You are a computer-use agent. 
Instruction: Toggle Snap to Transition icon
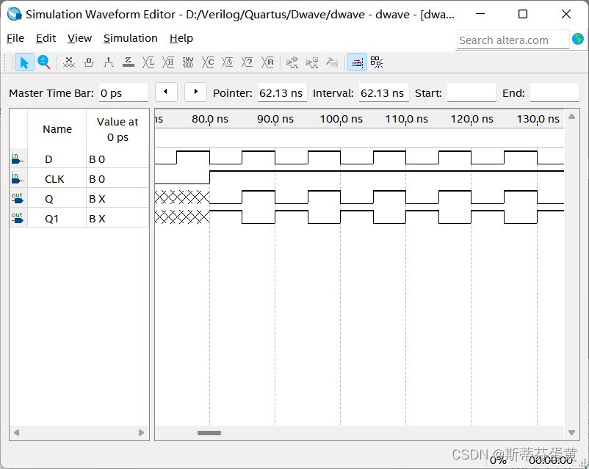tap(357, 62)
